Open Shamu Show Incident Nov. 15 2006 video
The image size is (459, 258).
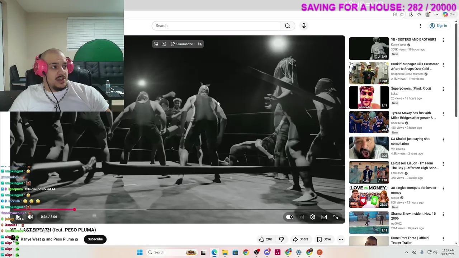[413, 216]
